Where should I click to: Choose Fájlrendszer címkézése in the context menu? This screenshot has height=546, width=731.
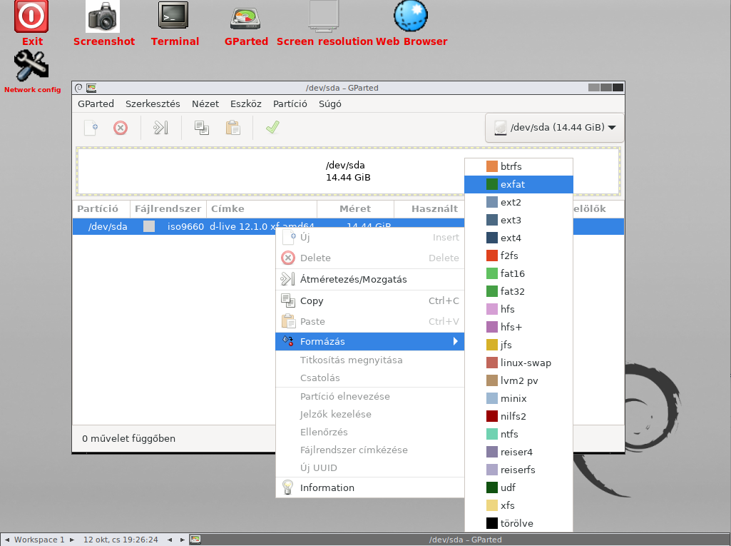click(x=369, y=450)
